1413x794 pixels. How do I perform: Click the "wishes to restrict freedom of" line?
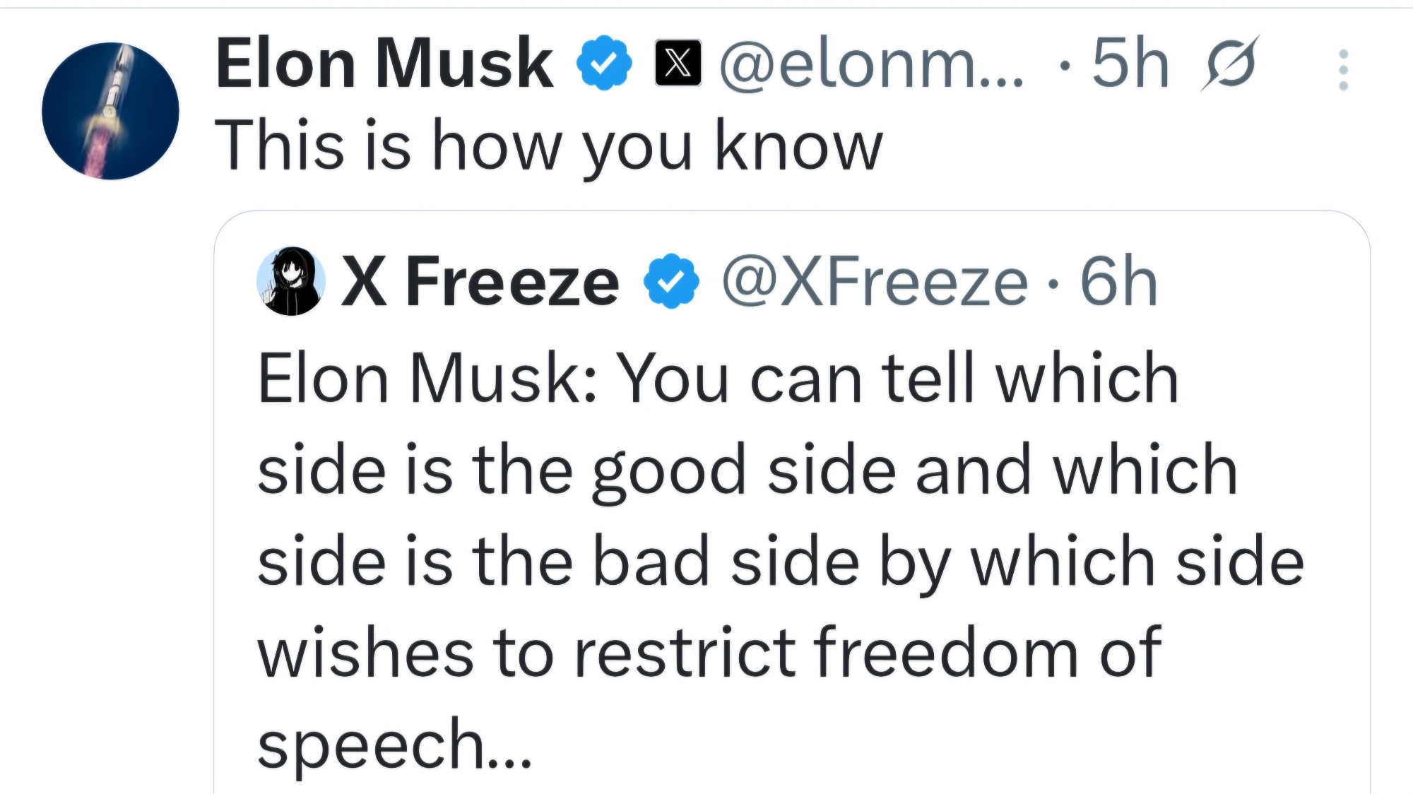[709, 652]
